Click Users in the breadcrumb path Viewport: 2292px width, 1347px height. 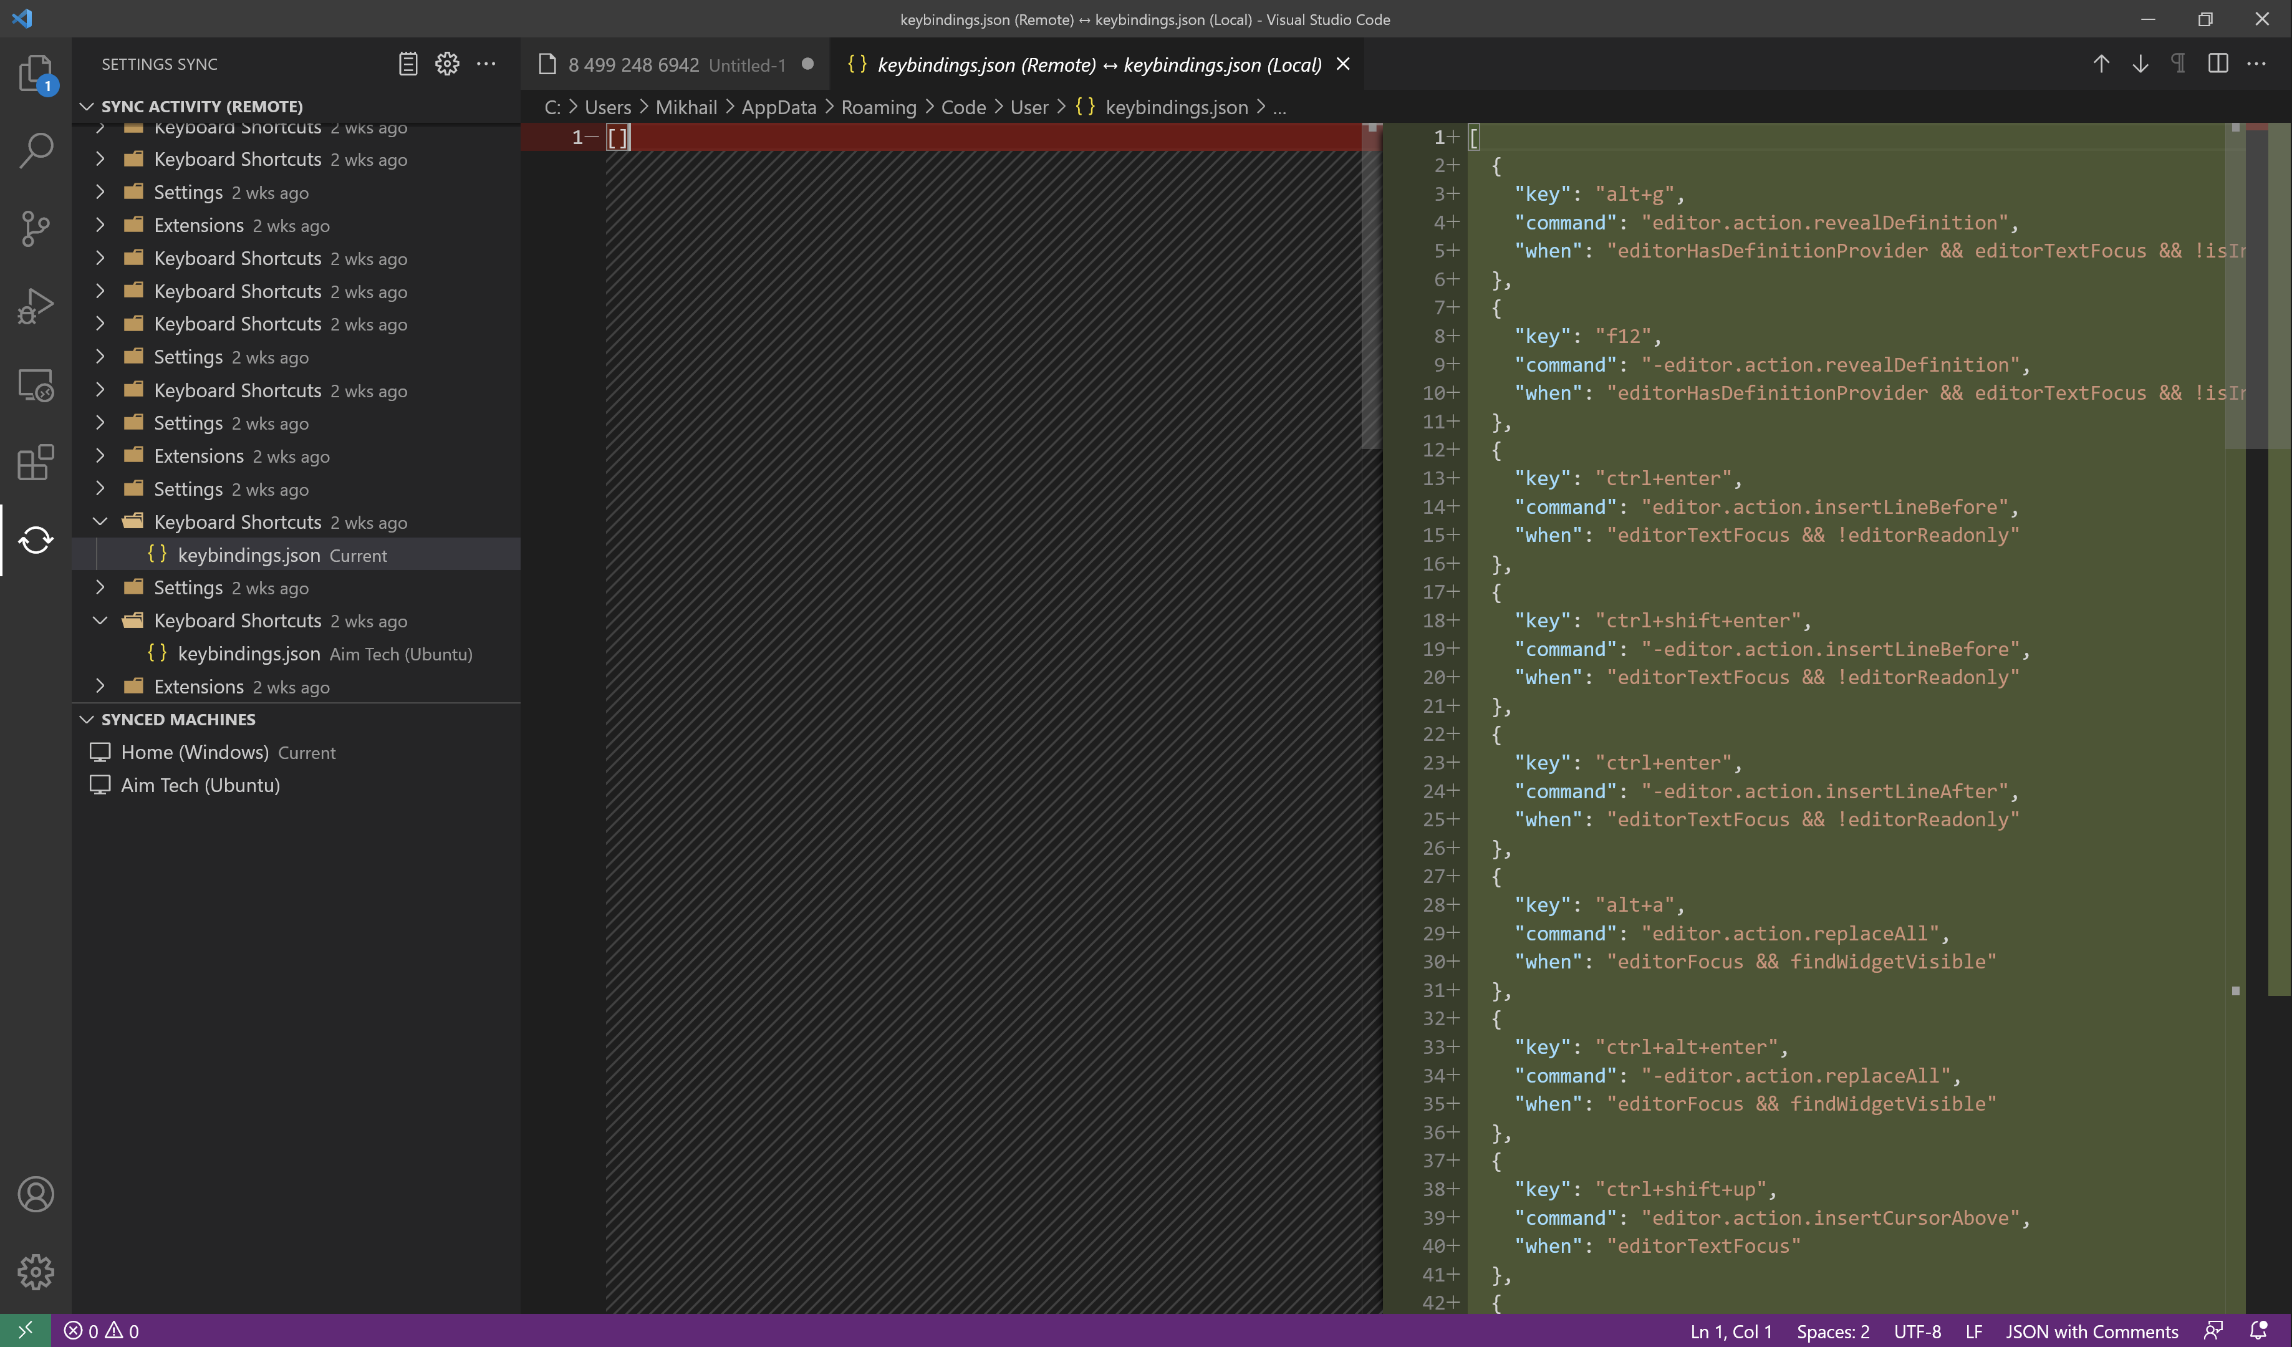(607, 107)
